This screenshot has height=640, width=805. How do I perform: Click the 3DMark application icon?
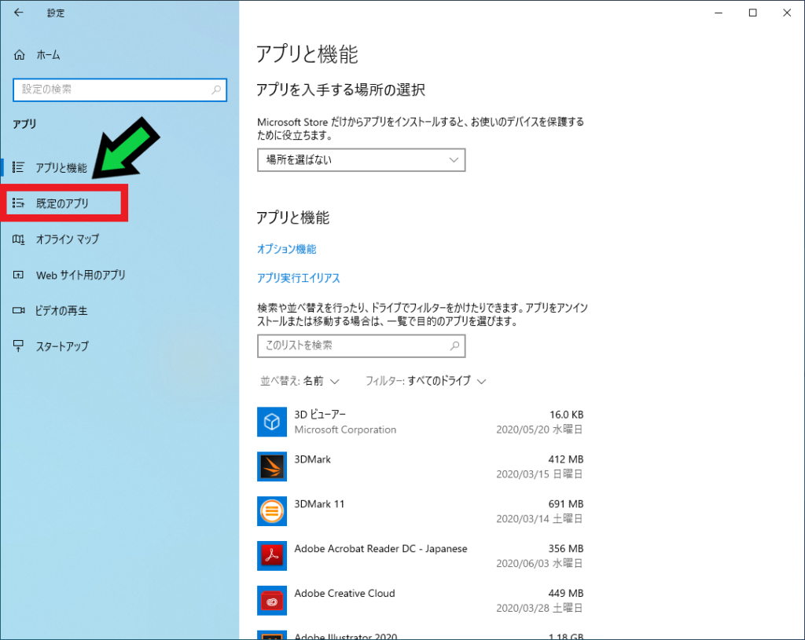pos(271,466)
